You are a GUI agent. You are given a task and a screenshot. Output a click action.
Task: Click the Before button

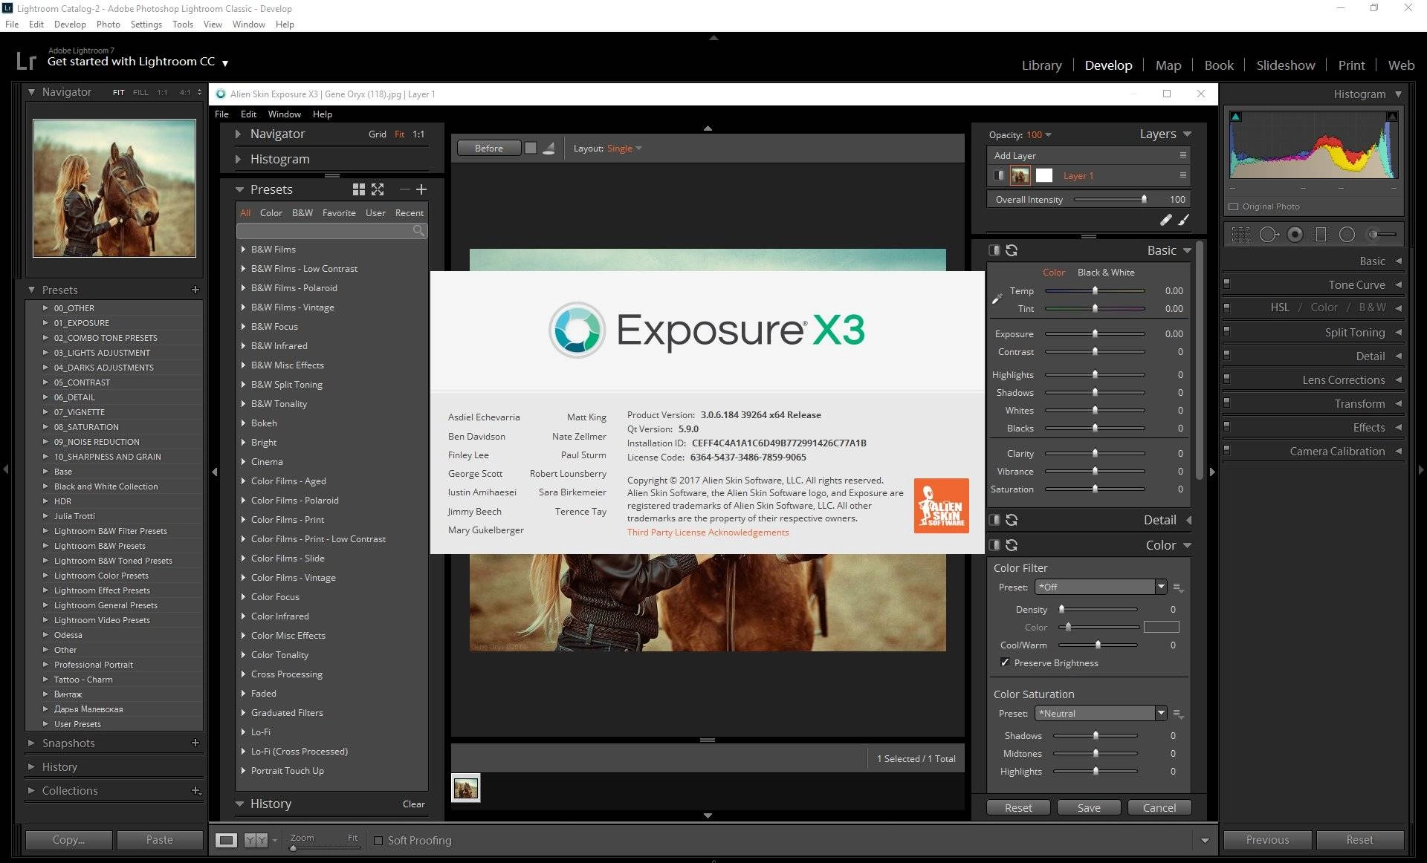[488, 149]
